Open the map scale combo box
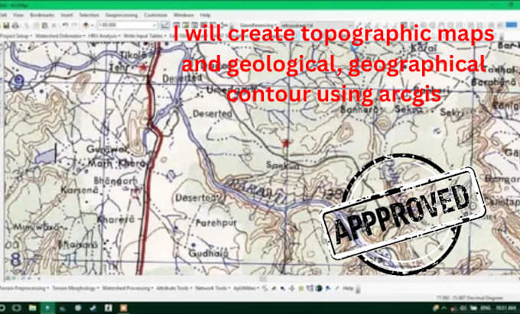Screen dimensions: 520x314 (128, 25)
